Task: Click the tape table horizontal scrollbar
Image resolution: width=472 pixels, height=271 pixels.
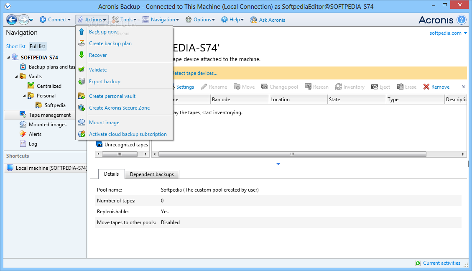Action: (292, 154)
